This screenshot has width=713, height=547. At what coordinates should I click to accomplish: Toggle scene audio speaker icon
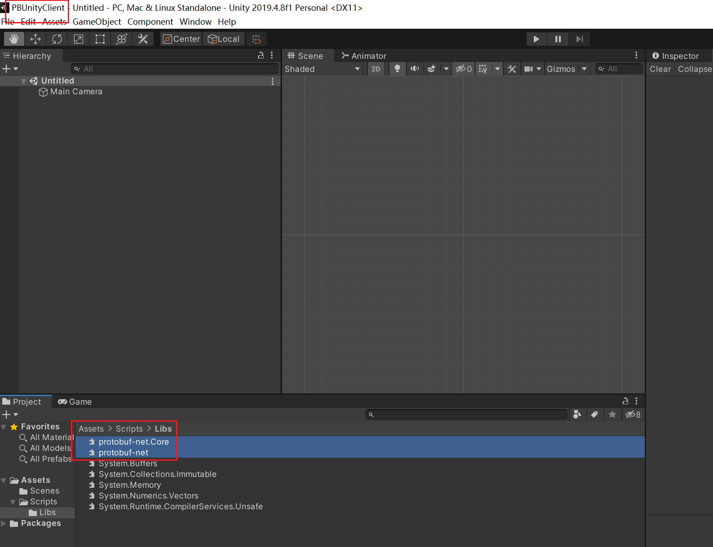[x=414, y=69]
